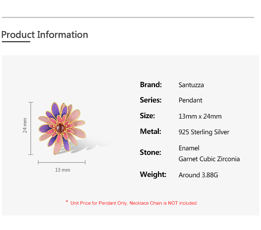Screen dimensions: 261x230
Task: Select the Santuzza brand name
Action: 191,85
